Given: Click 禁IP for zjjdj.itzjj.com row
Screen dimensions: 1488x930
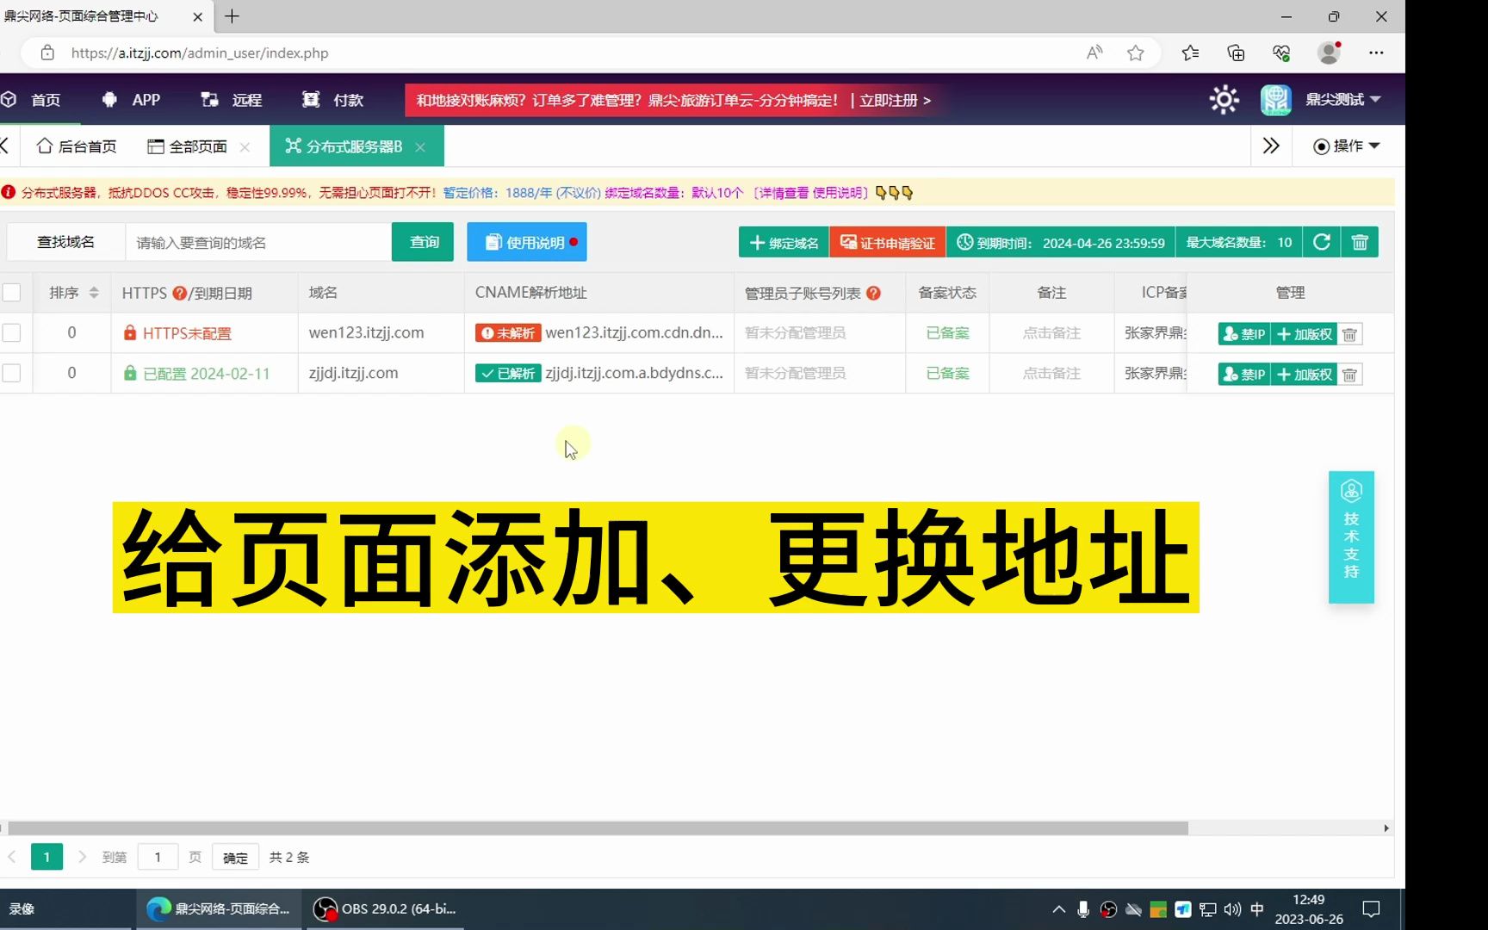Looking at the screenshot, I should click(1244, 375).
